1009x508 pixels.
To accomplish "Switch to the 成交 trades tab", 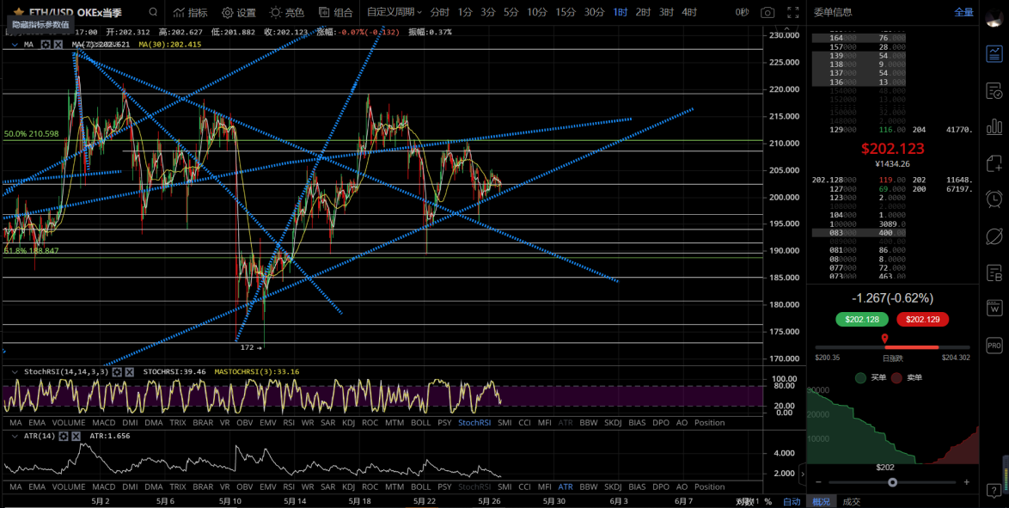I will [851, 501].
